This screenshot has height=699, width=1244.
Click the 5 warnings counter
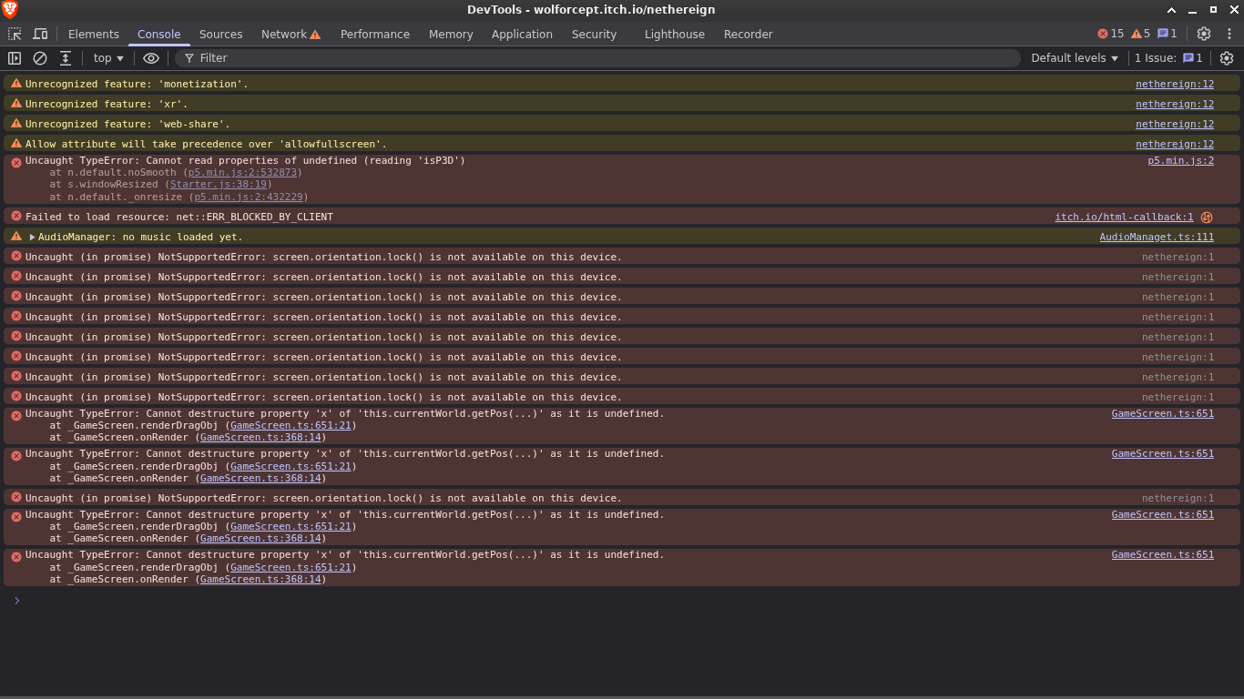pyautogui.click(x=1141, y=34)
